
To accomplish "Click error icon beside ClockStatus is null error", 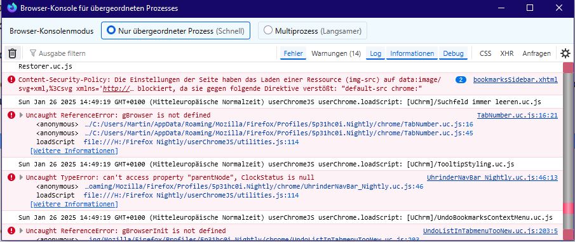I will (x=11, y=178).
